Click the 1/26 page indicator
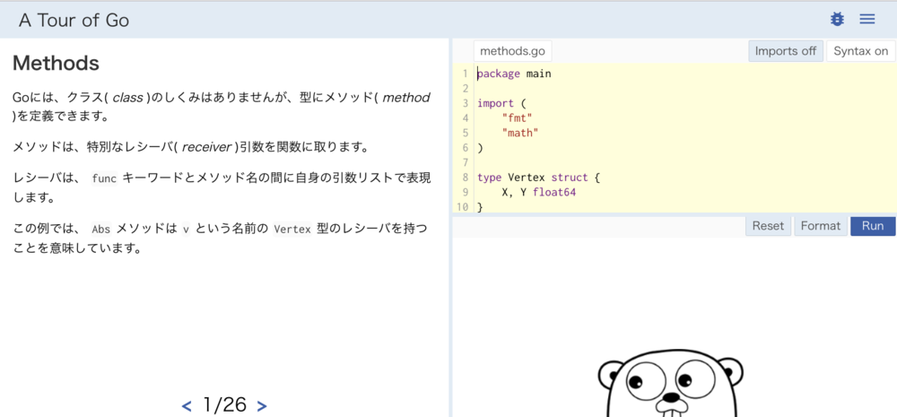Image resolution: width=897 pixels, height=417 pixels. 224,405
